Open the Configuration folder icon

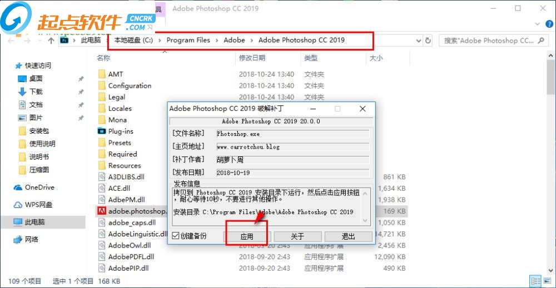[102, 85]
